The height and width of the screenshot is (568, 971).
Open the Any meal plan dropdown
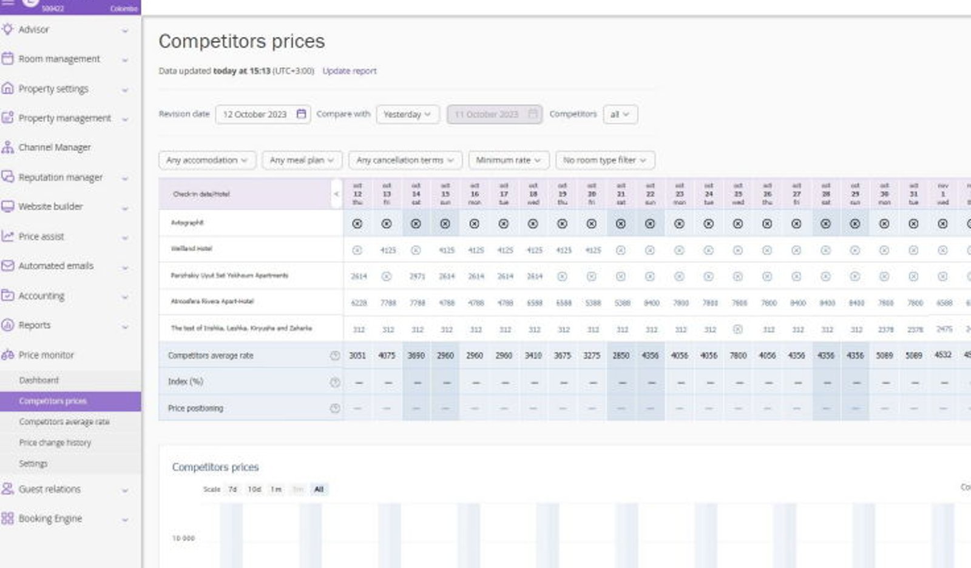tap(302, 160)
